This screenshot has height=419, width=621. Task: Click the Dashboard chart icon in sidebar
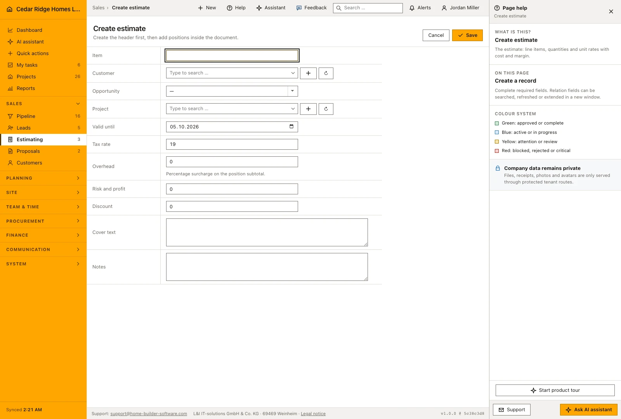[10, 30]
